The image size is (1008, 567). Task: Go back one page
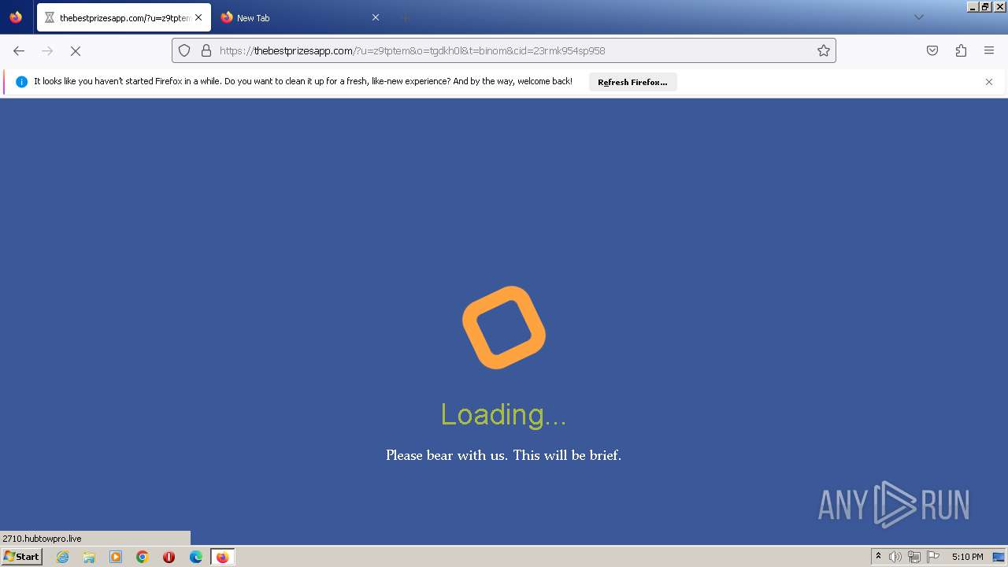point(19,50)
